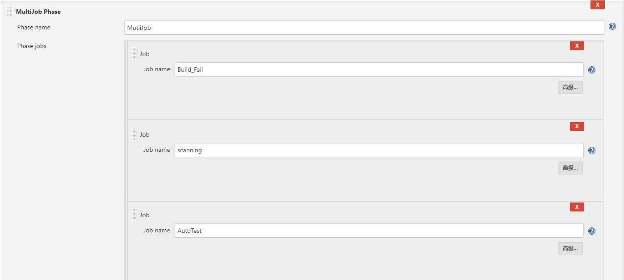Image resolution: width=624 pixels, height=280 pixels.
Task: Click the MultiJob Phase section title
Action: pos(38,12)
